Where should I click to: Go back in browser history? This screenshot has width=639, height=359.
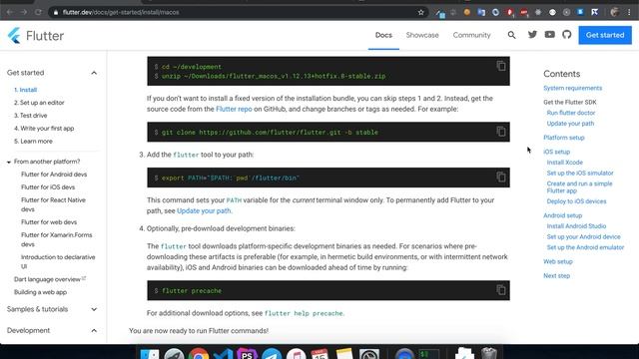pos(9,12)
